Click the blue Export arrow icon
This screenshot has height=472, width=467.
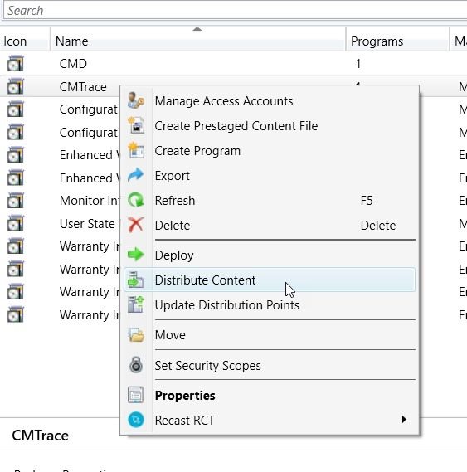[x=136, y=175]
